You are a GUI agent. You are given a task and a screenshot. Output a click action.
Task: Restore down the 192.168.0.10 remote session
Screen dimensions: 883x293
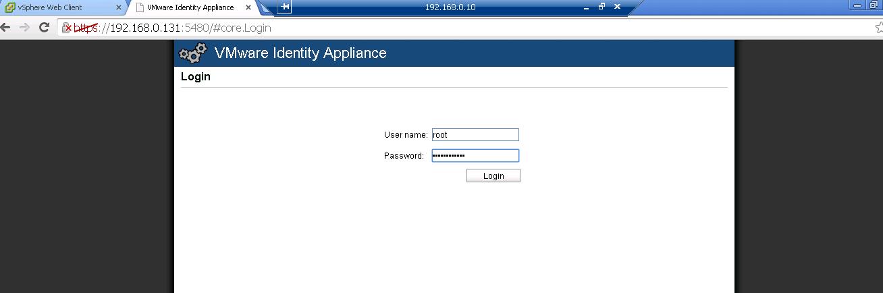coord(601,7)
